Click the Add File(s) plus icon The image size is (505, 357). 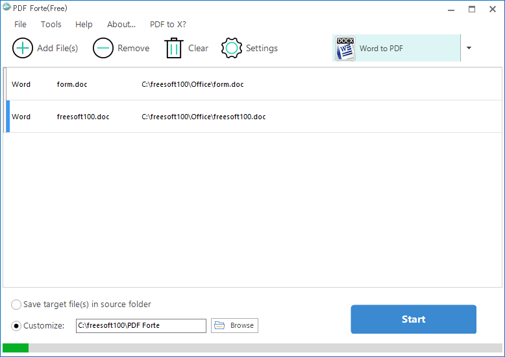(x=23, y=48)
